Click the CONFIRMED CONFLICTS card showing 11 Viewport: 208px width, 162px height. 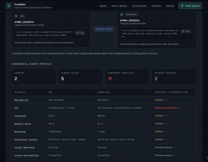[x=127, y=76]
